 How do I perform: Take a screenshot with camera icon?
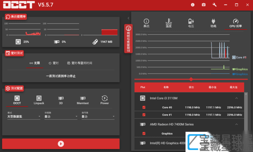pos(204,5)
